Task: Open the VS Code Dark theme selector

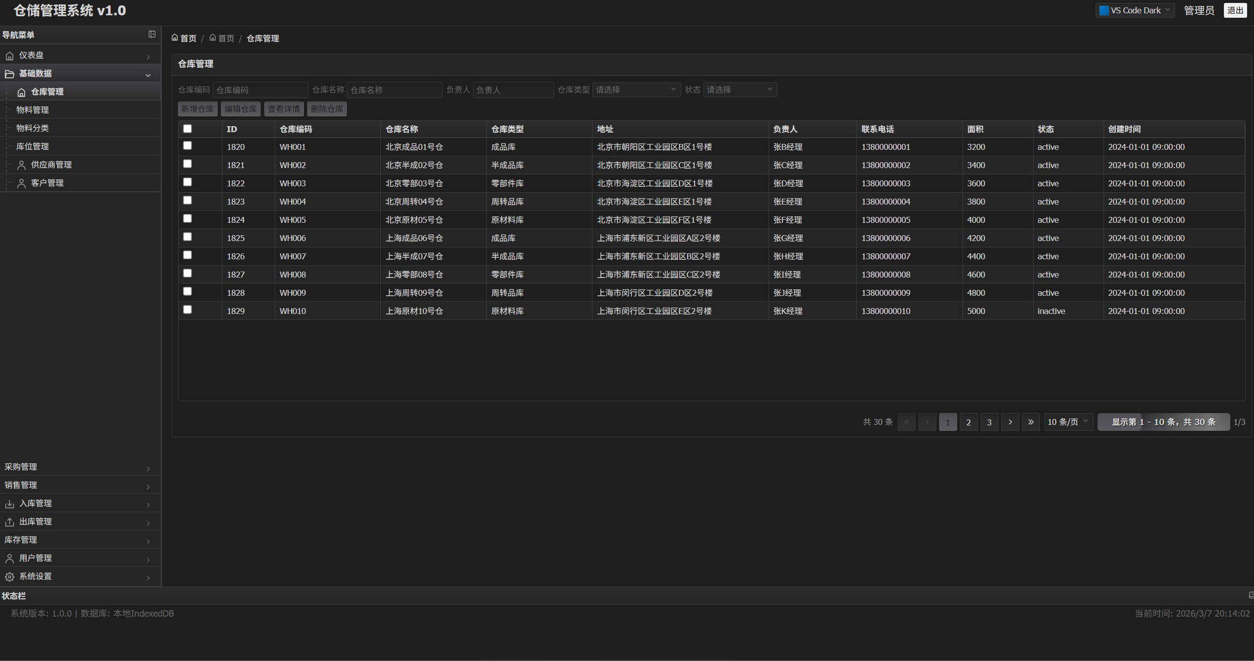Action: click(x=1134, y=10)
